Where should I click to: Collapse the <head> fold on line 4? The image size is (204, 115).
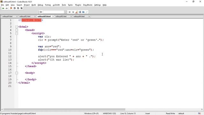[17, 30]
